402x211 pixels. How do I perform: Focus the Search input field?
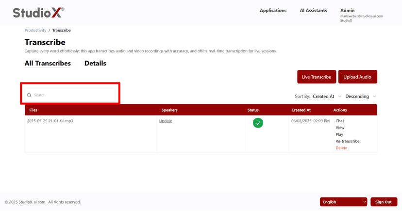[70, 95]
